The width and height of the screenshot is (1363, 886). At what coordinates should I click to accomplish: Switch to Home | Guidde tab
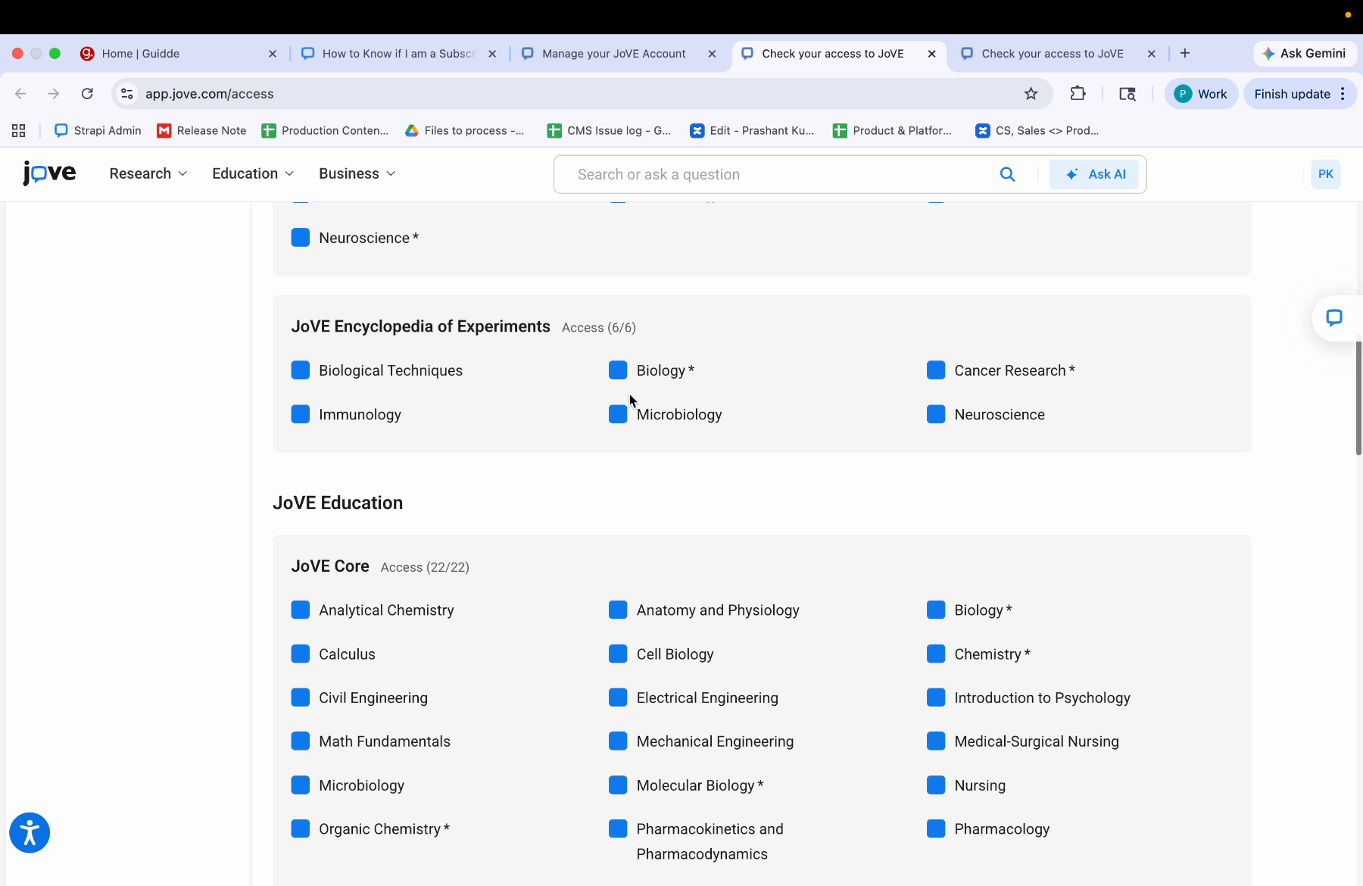(141, 54)
